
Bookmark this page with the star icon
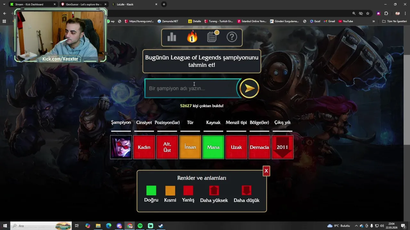point(368,13)
